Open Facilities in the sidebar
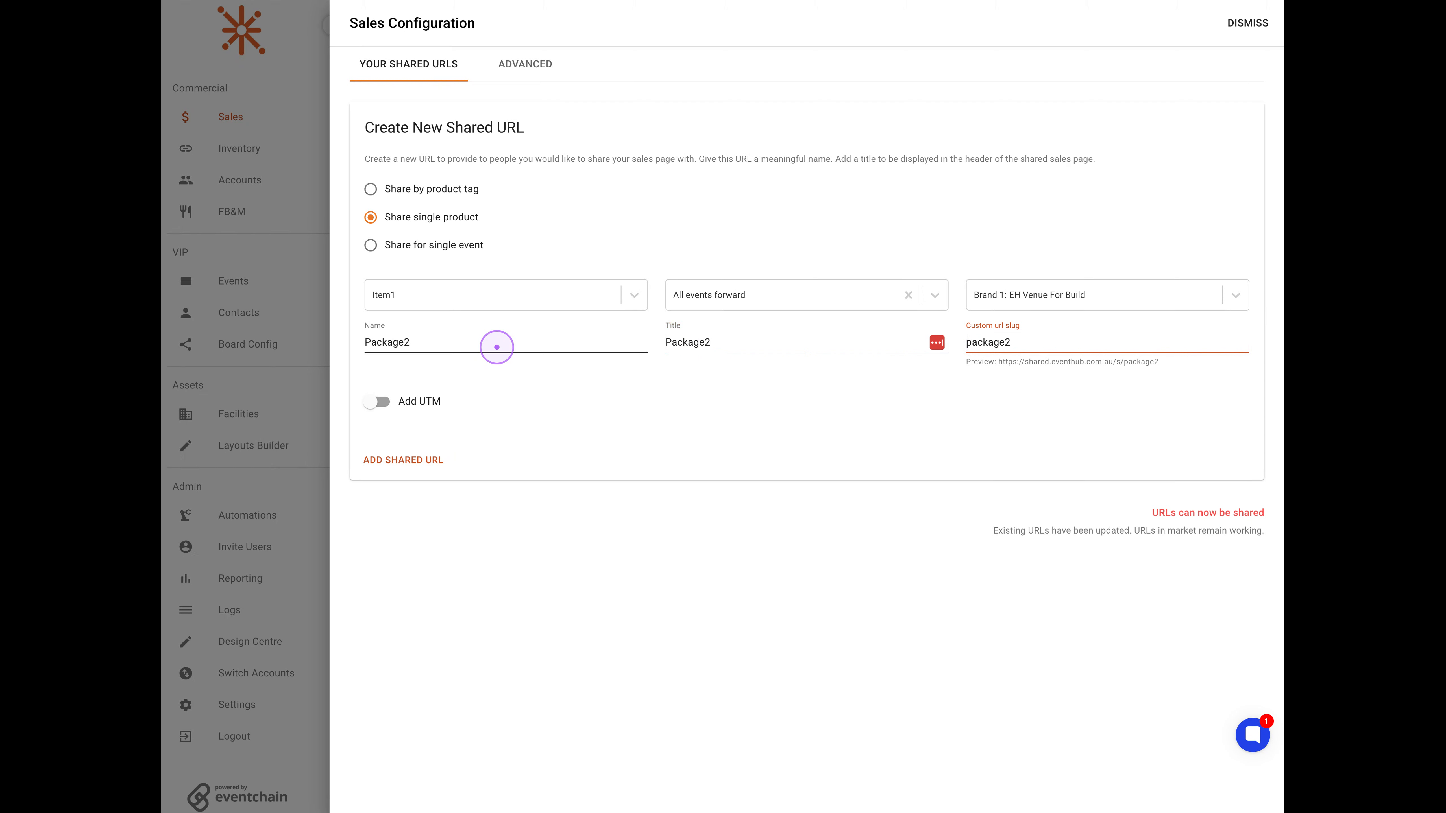Viewport: 1446px width, 813px height. (239, 414)
